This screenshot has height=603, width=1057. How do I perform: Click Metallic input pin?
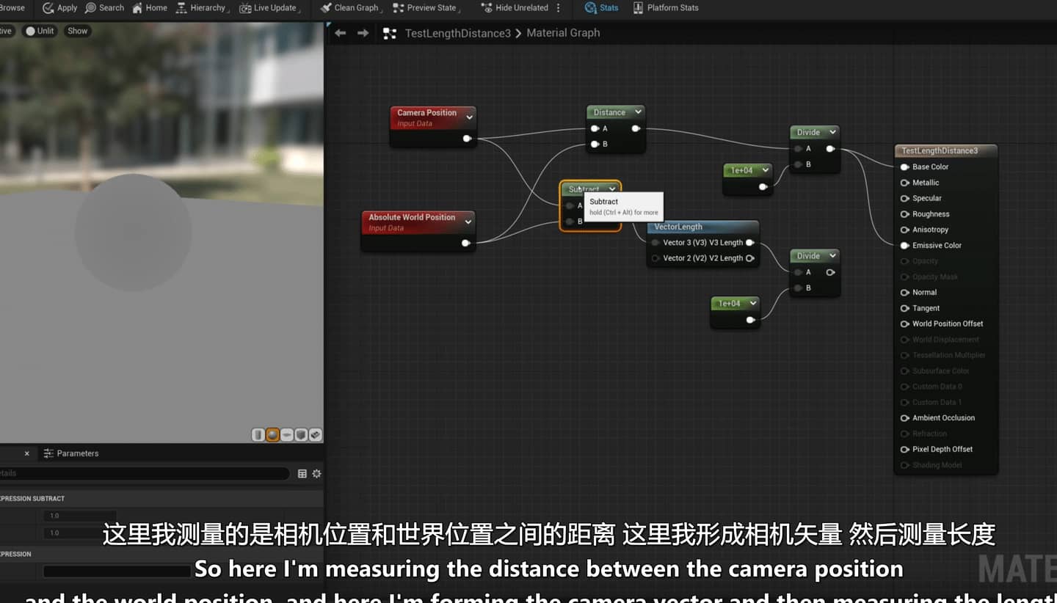[905, 183]
